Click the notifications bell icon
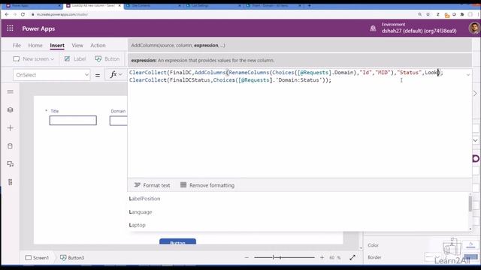The image size is (481, 270). (x=373, y=28)
